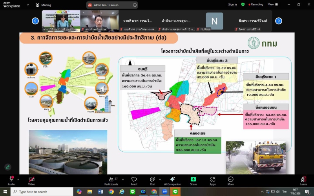Click the Sign in link
The image size is (314, 196).
point(232,4)
